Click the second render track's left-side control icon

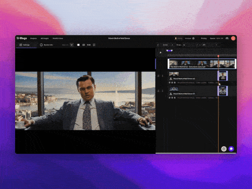pyautogui.click(x=158, y=91)
